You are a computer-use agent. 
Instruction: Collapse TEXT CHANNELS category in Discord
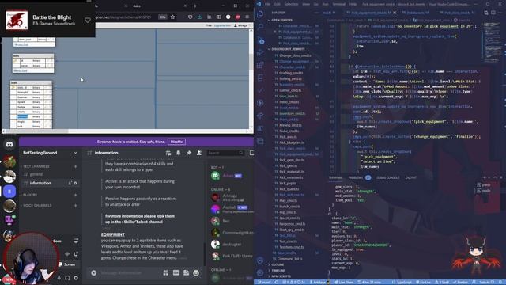36,166
